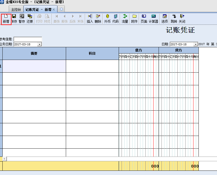The height and width of the screenshot is (175, 217).
Task: Click the 流量 cash flow icon
Action: pos(125,19)
